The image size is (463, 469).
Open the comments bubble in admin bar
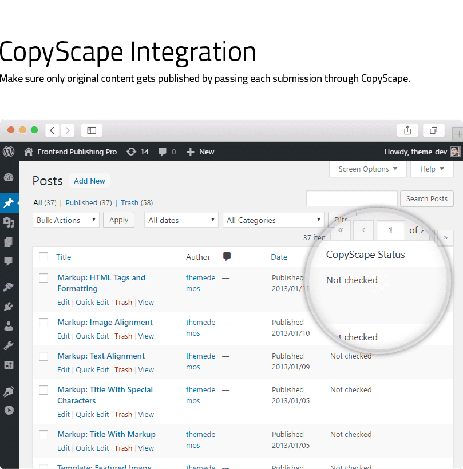[x=162, y=152]
